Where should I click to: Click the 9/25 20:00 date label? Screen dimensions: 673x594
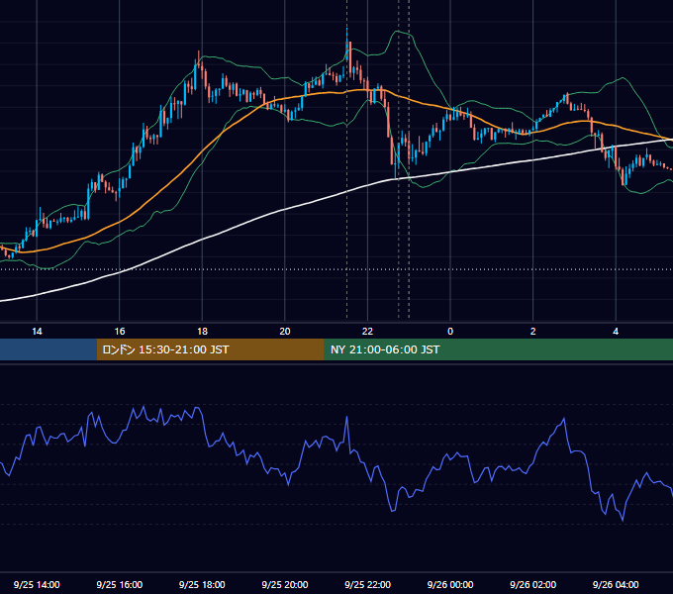(285, 584)
